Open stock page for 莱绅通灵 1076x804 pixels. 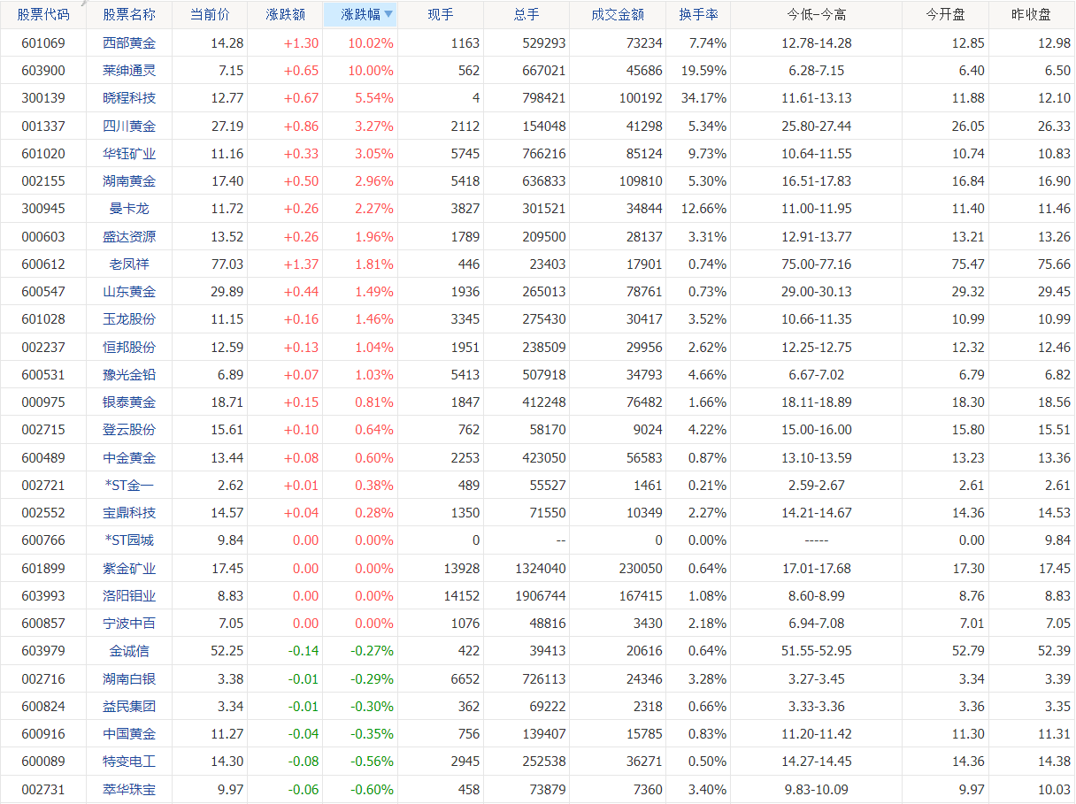129,71
